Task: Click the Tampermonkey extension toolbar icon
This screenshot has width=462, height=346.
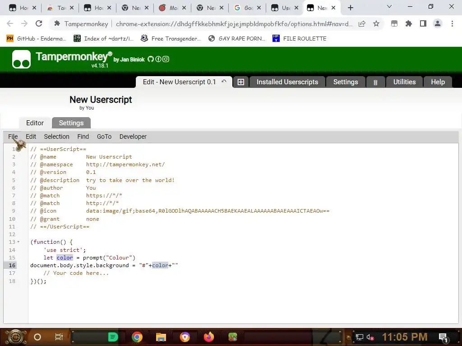Action: (394, 24)
